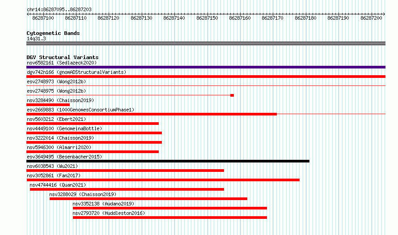398x235 pixels.
Task: Open nsv4449100 (GenomeinaBottle) label
Action: pyautogui.click(x=64, y=128)
